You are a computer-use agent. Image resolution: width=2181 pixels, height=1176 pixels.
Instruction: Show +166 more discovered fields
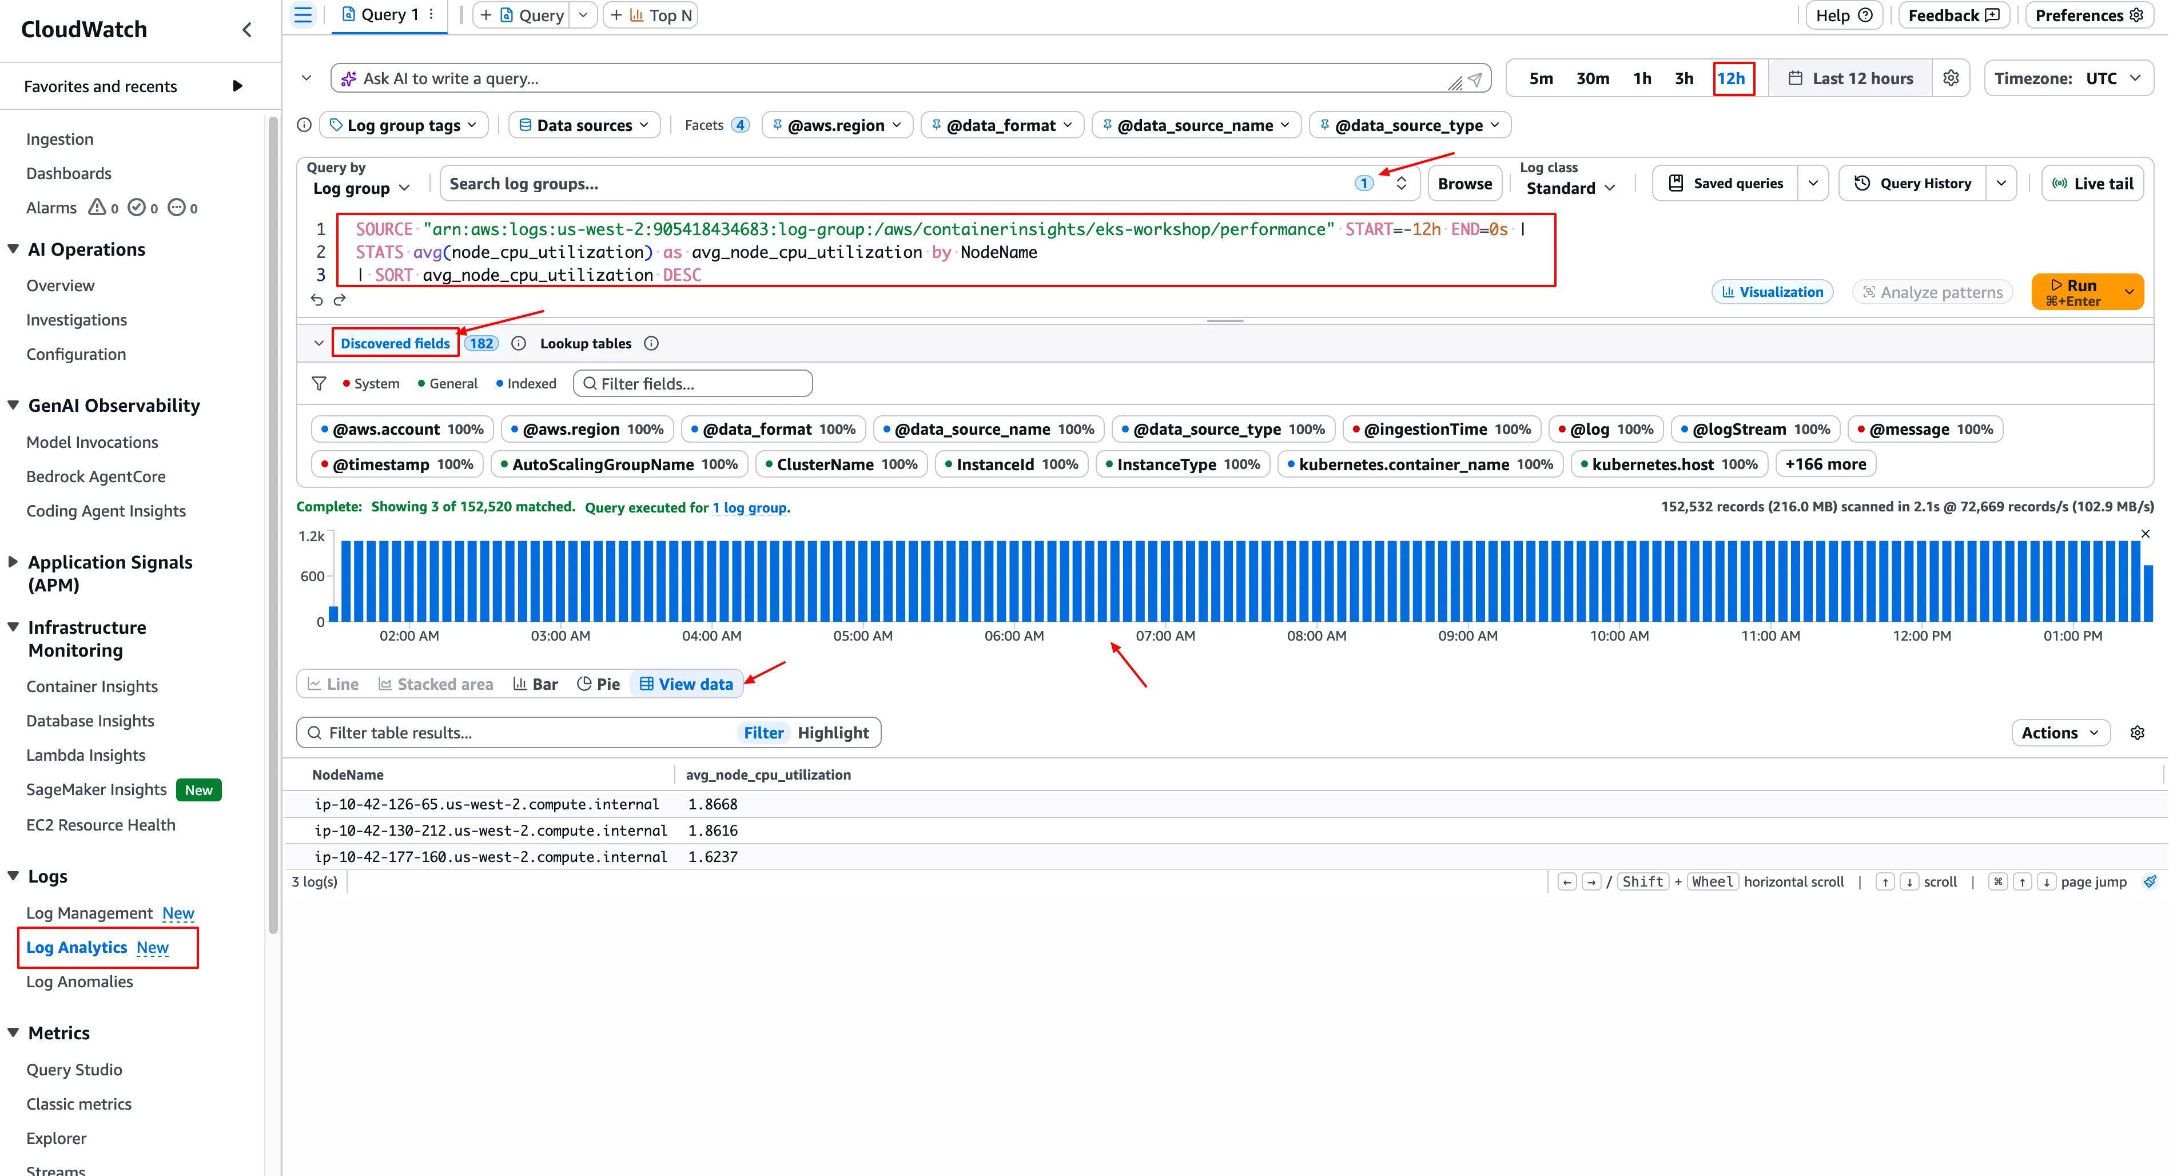click(1825, 464)
